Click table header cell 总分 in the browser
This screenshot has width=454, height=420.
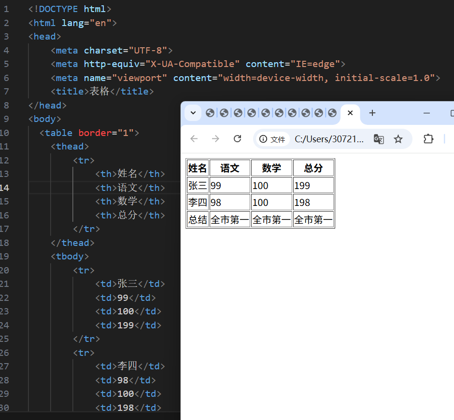(313, 168)
